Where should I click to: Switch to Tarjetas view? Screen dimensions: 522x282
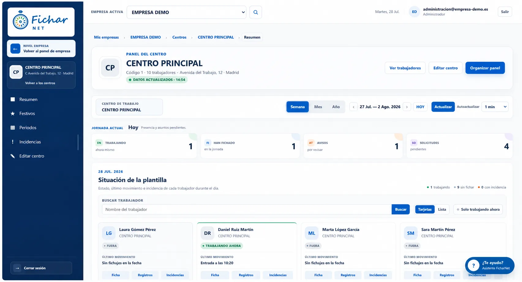point(425,209)
